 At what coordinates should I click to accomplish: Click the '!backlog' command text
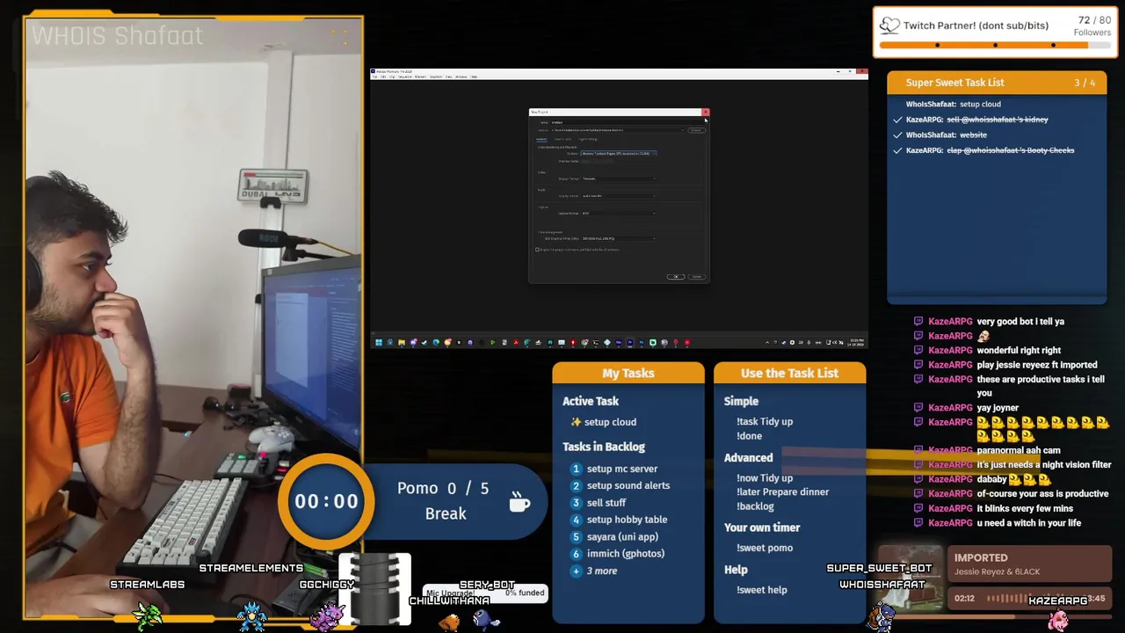tap(756, 506)
